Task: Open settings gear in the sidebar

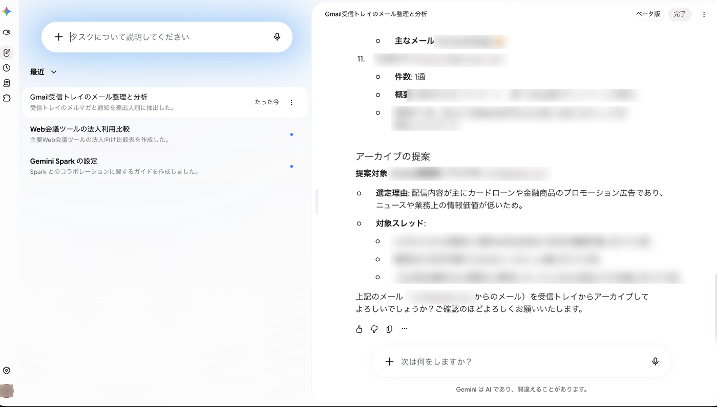Action: point(7,370)
